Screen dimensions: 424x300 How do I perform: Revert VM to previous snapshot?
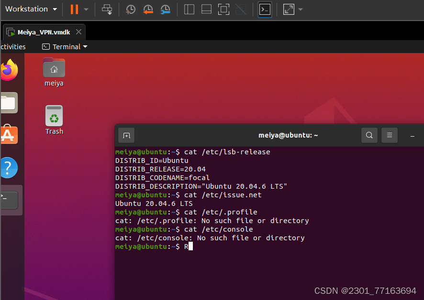point(148,10)
